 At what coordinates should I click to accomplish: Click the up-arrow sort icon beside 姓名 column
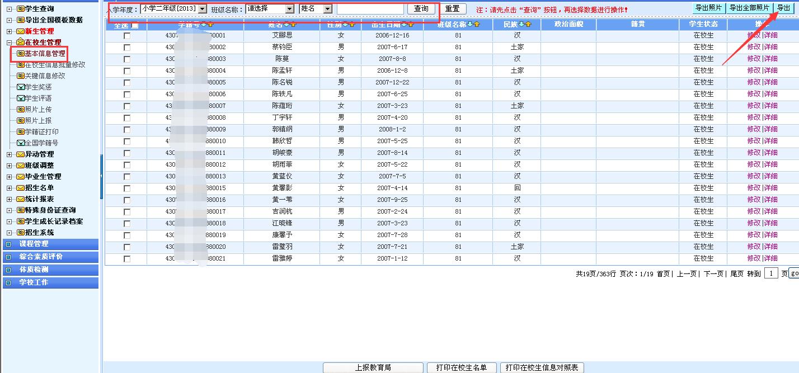click(294, 25)
